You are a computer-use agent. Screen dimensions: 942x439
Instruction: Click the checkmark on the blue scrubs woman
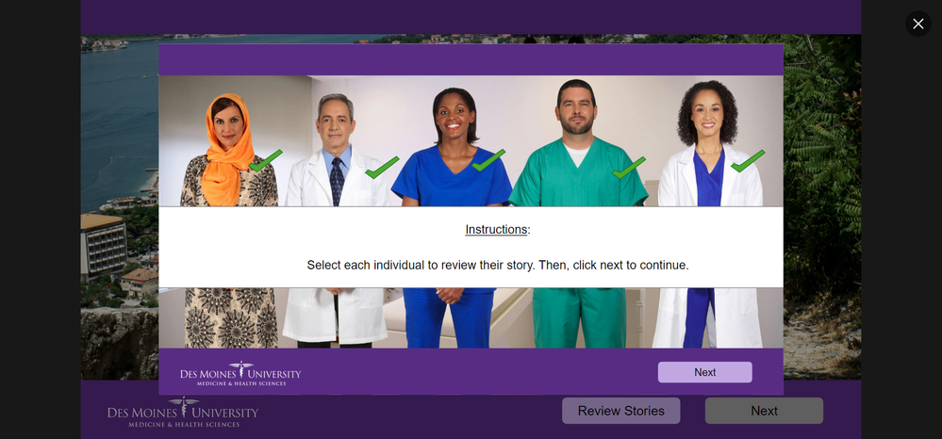(x=488, y=160)
